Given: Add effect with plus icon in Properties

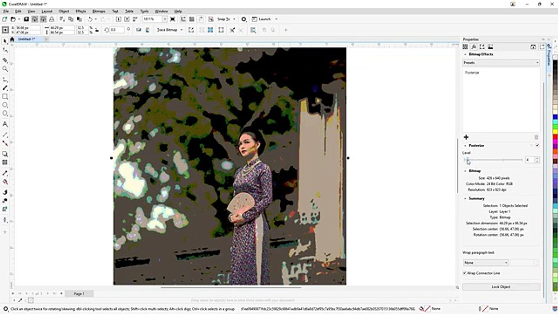Looking at the screenshot, I should (466, 137).
